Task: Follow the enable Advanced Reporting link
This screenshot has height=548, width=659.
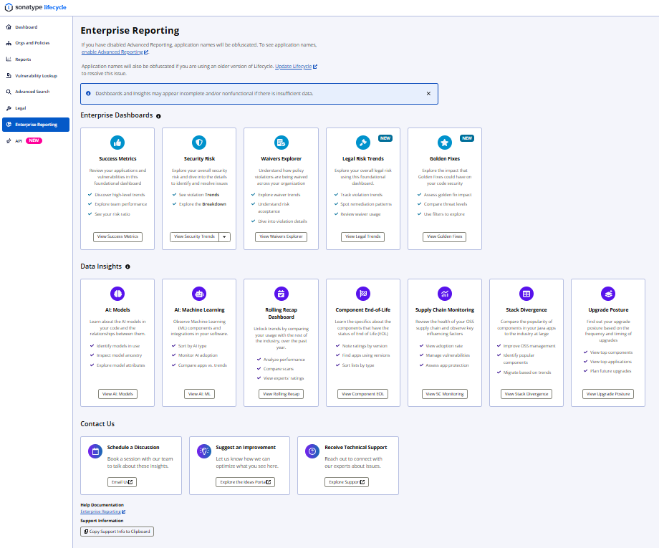Action: (115, 52)
